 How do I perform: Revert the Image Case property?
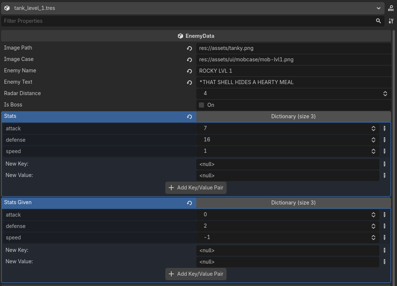coord(189,60)
